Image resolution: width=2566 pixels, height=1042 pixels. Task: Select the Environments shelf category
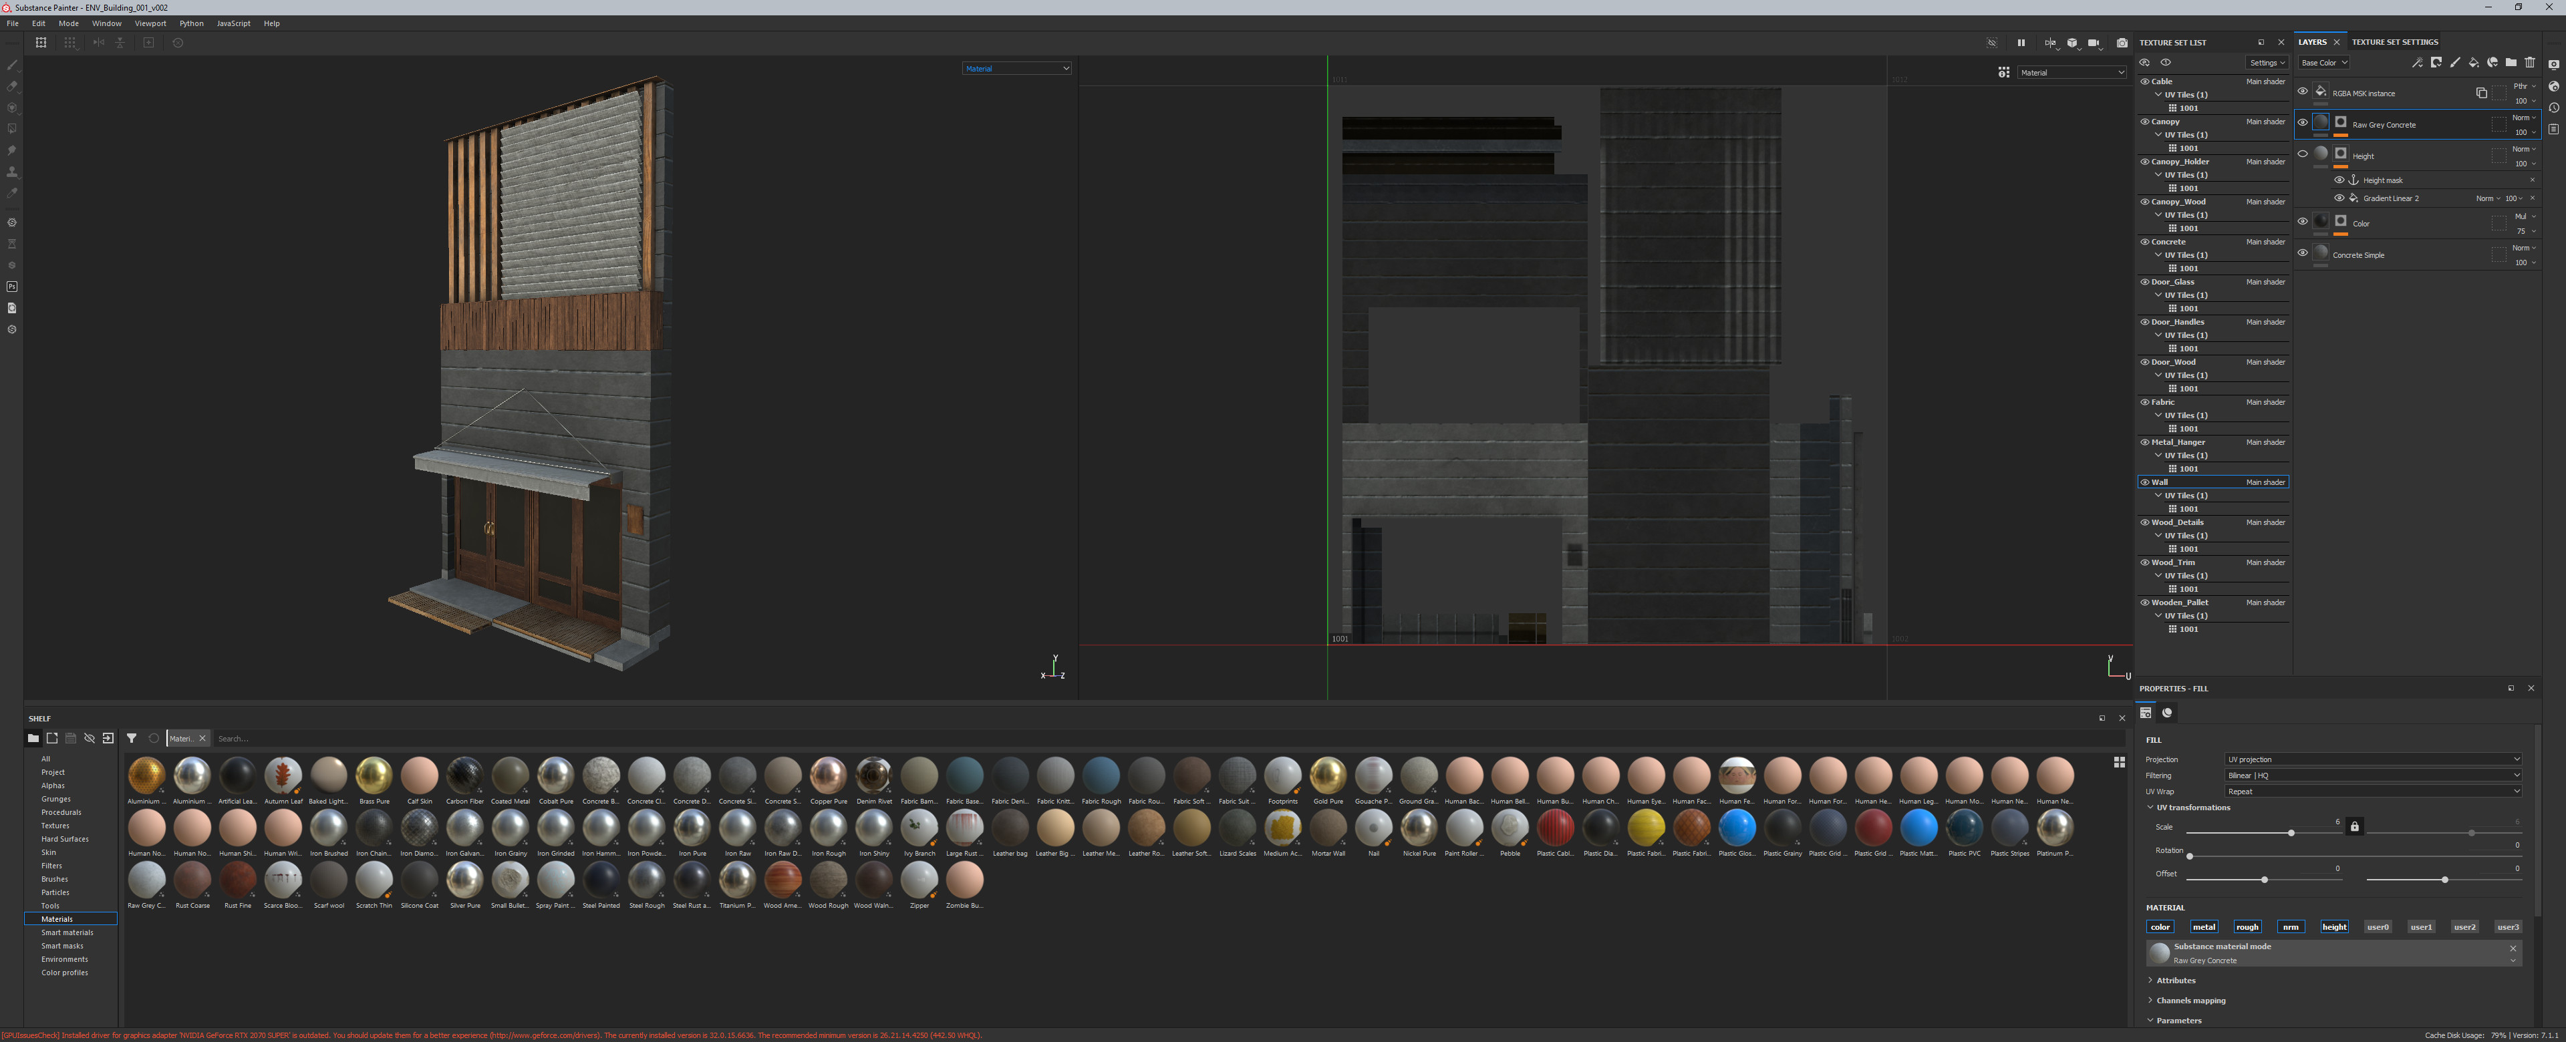65,959
